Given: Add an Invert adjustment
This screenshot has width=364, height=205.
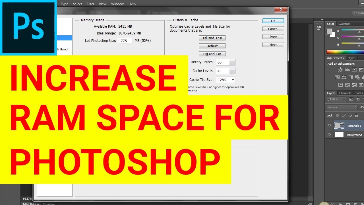Looking at the screenshot, I should pos(341,85).
